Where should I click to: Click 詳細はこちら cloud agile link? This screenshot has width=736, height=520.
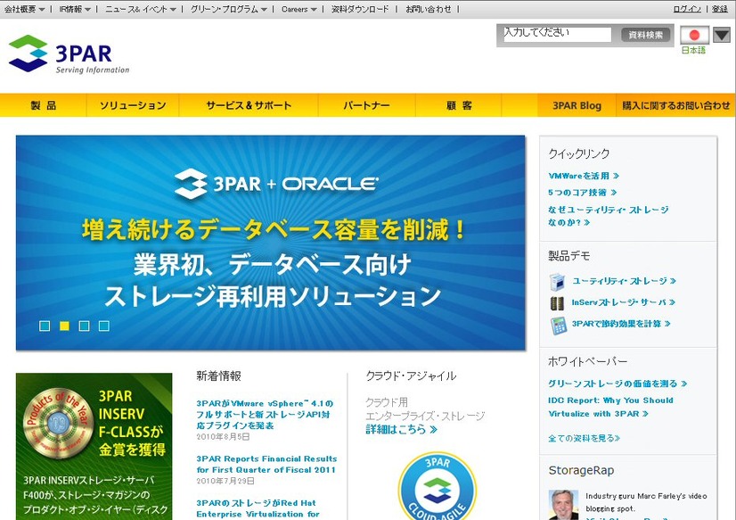coord(401,429)
